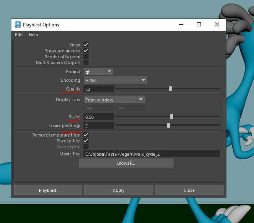This screenshot has width=254, height=223.
Task: Click the Multi-Camera Output: label
Action: 58,63
